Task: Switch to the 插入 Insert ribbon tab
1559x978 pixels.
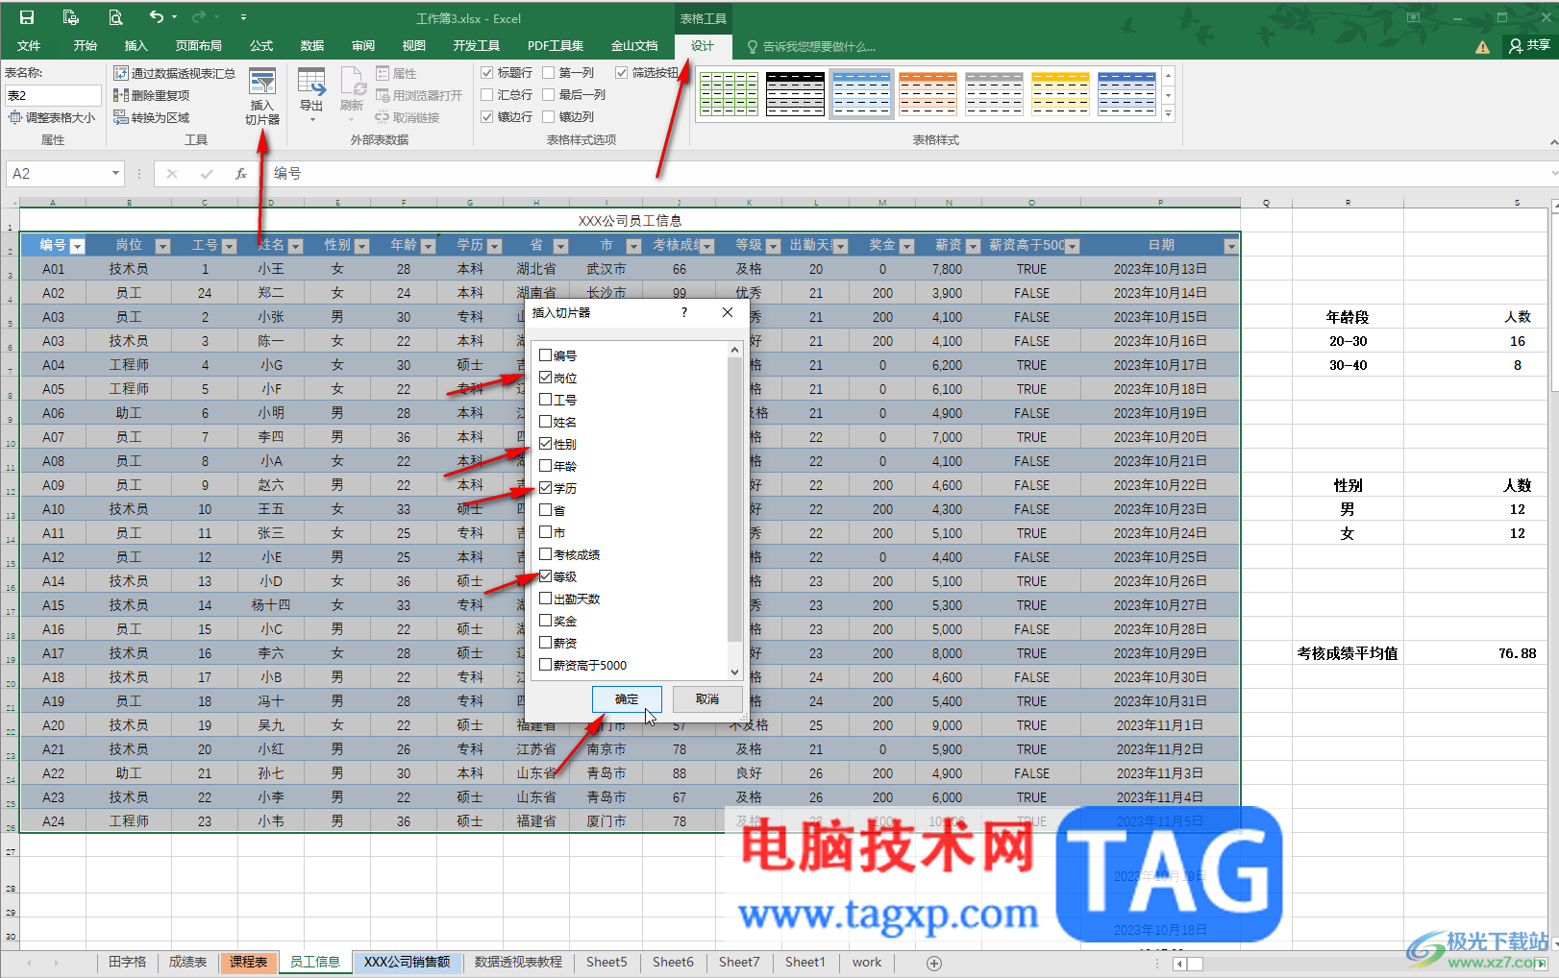Action: [136, 46]
